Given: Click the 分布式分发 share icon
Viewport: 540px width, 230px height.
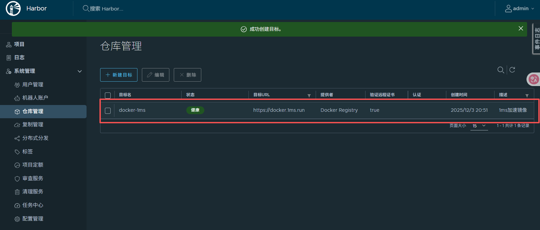Looking at the screenshot, I should [x=17, y=138].
